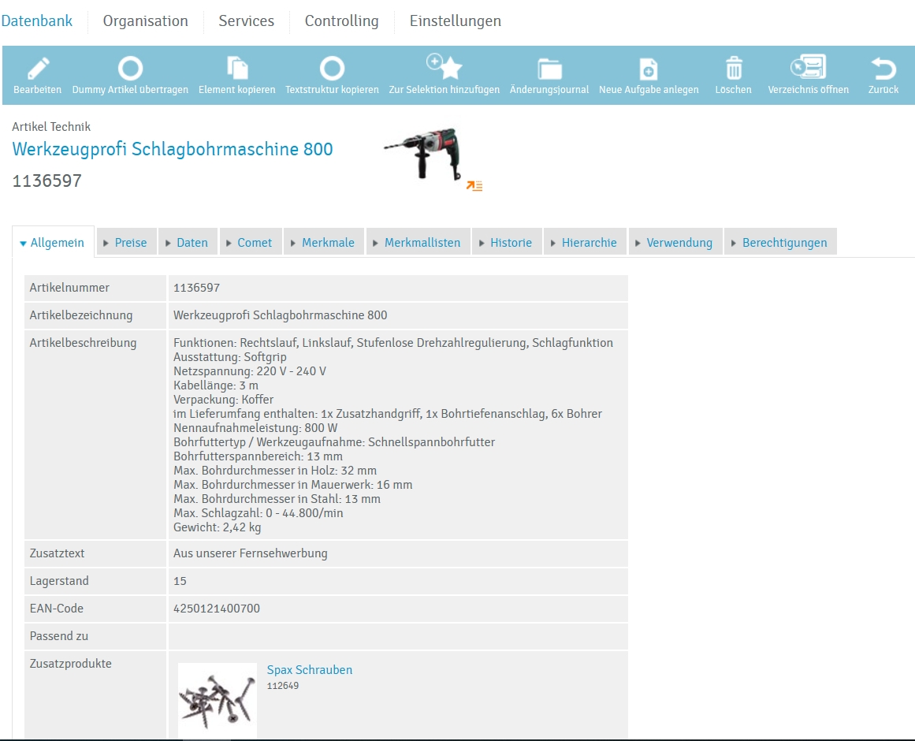Click 'Max. Bohrdurchmesser in Stahl: 13 mm' line
The width and height of the screenshot is (915, 741).
click(x=277, y=499)
